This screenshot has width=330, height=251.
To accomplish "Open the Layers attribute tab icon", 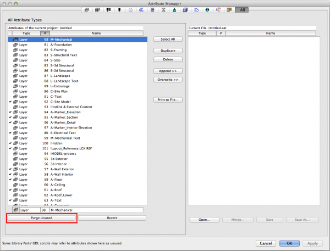I will click(87, 10).
